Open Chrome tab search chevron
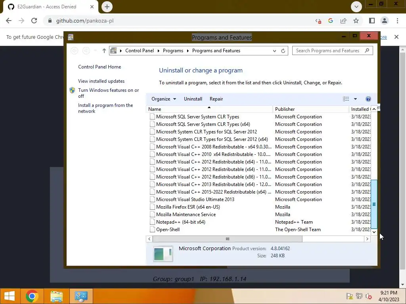This screenshot has width=406, height=304. click(356, 7)
